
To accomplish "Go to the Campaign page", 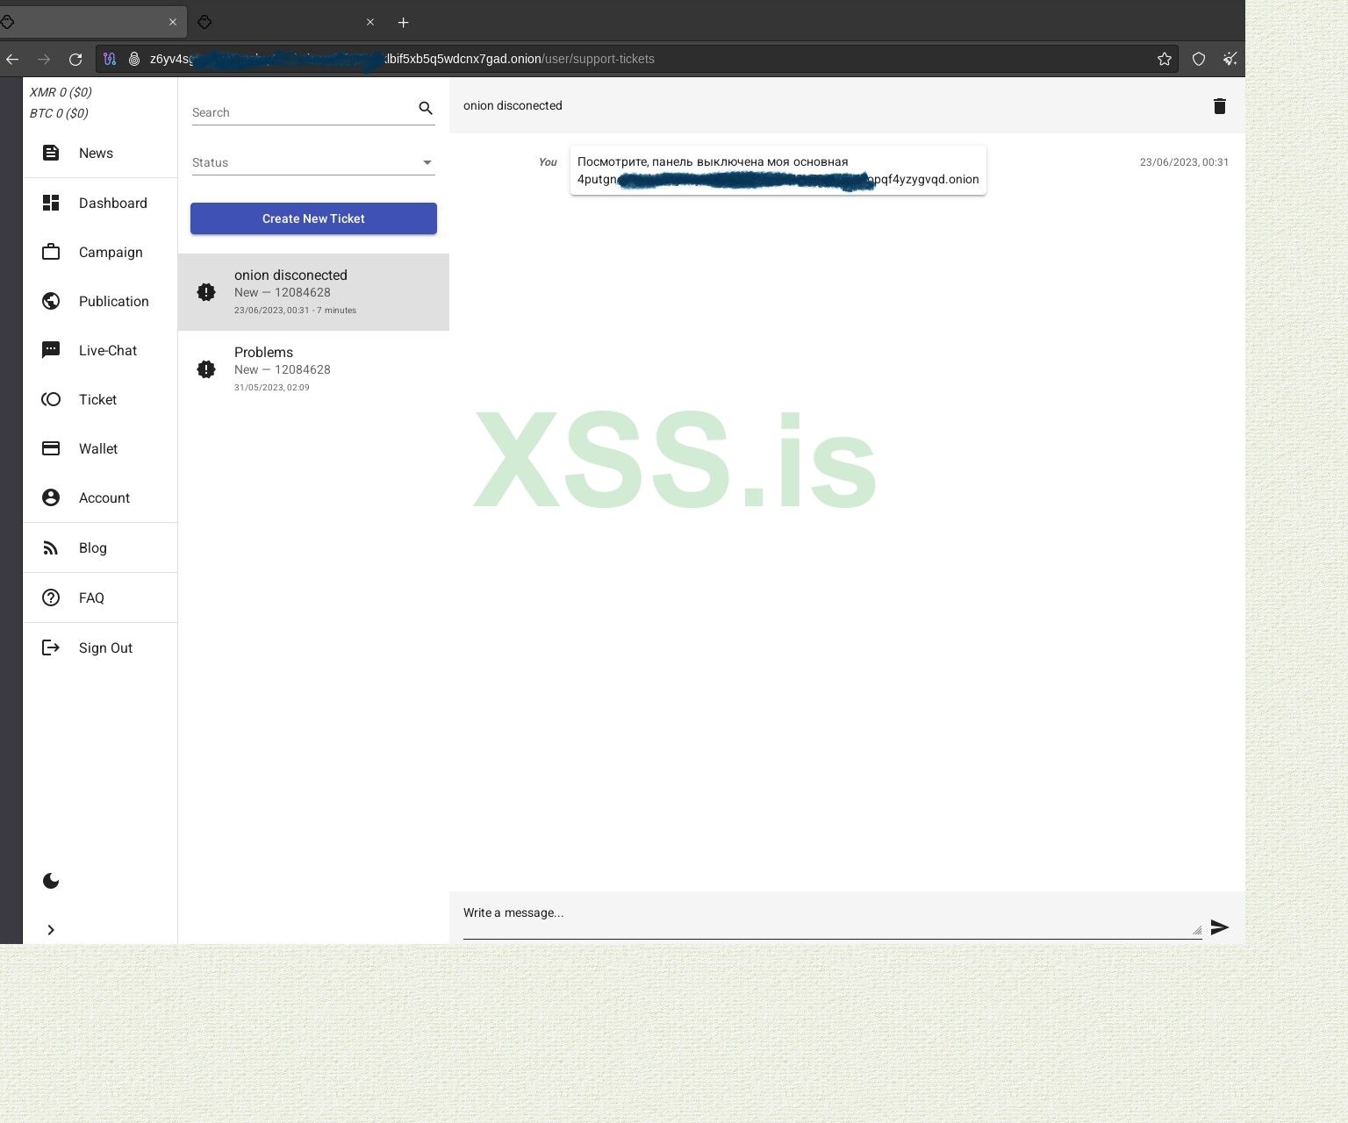I will pos(100,252).
